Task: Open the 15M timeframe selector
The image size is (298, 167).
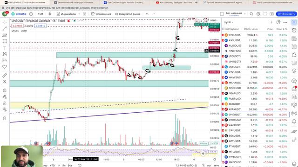Action: point(41,14)
